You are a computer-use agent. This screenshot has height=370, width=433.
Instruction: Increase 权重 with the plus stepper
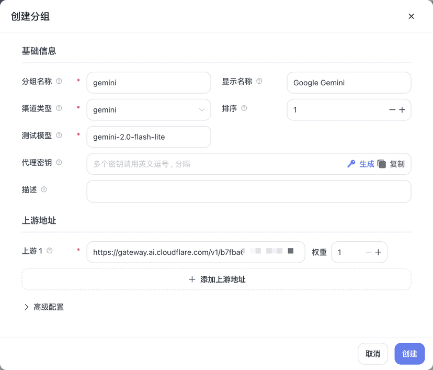(379, 252)
